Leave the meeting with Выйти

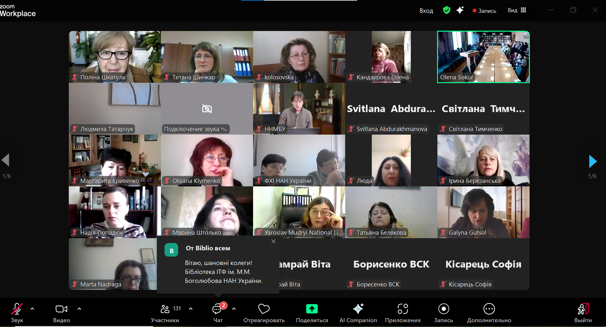click(x=583, y=313)
